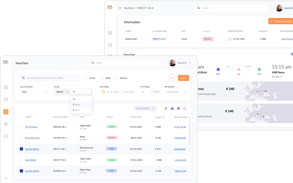
Task: Select Finland from the country suggestions
Action: click(x=81, y=105)
